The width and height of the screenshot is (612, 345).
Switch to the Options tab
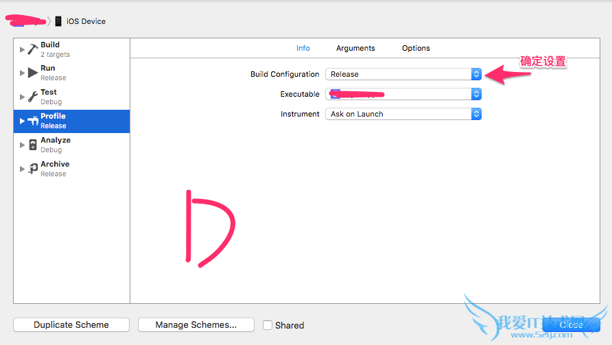tap(416, 48)
